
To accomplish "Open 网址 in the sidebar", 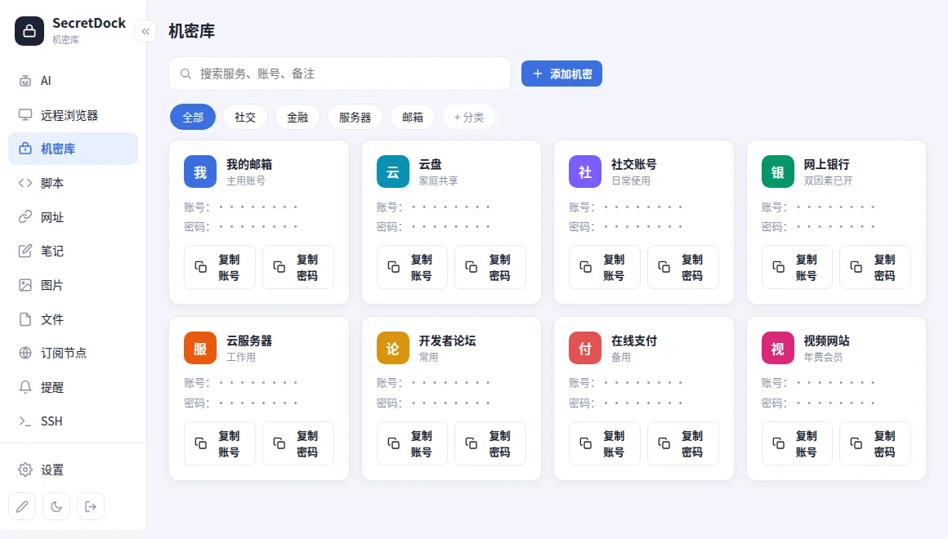I will (74, 217).
